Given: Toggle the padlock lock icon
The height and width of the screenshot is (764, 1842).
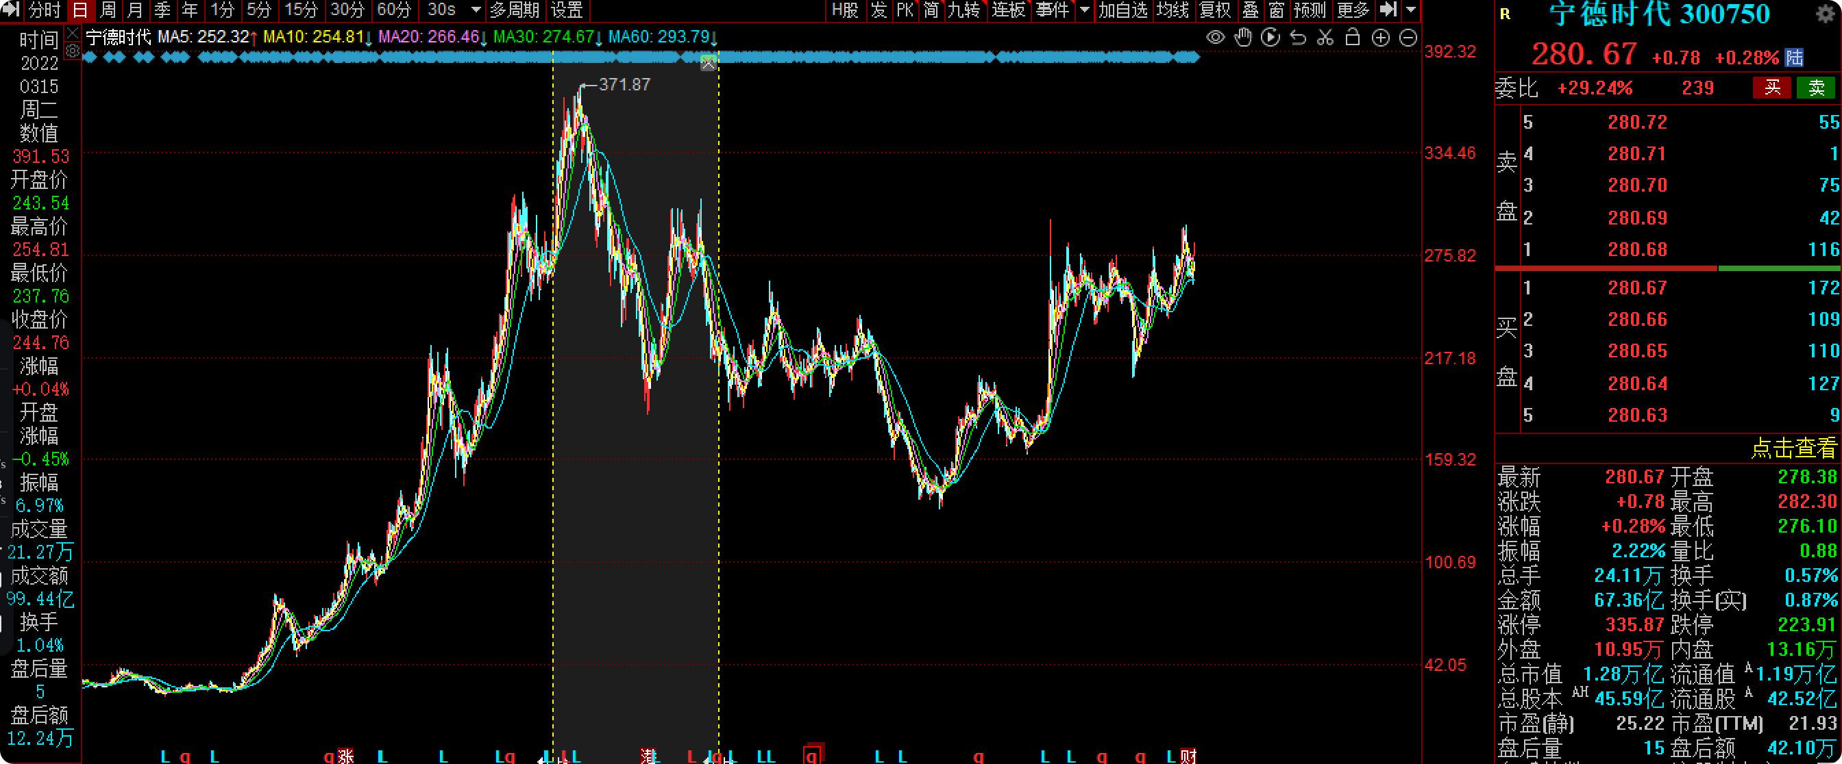Looking at the screenshot, I should [x=1352, y=37].
